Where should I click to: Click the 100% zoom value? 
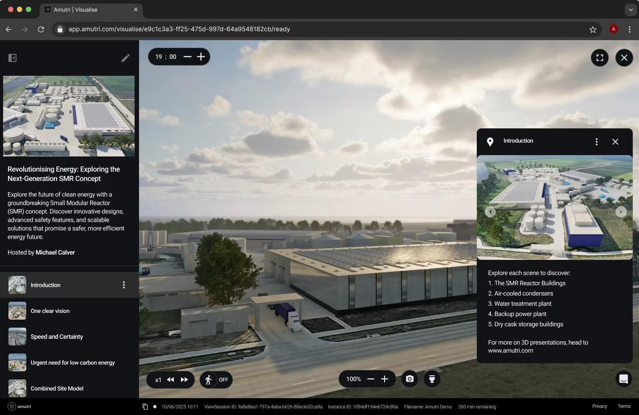(x=353, y=379)
